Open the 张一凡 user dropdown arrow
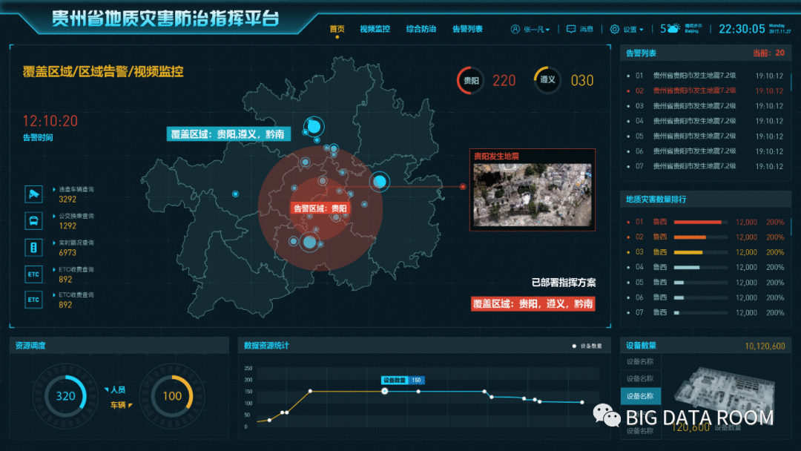This screenshot has width=801, height=451. [x=547, y=30]
